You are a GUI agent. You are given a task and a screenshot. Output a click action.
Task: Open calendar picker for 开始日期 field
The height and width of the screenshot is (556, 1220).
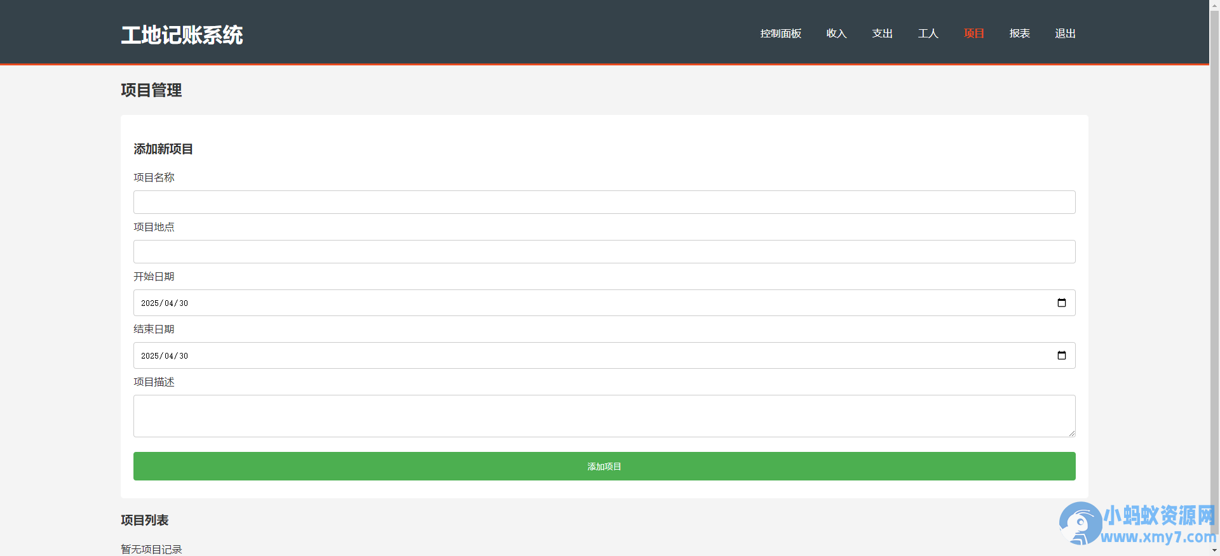(1061, 303)
